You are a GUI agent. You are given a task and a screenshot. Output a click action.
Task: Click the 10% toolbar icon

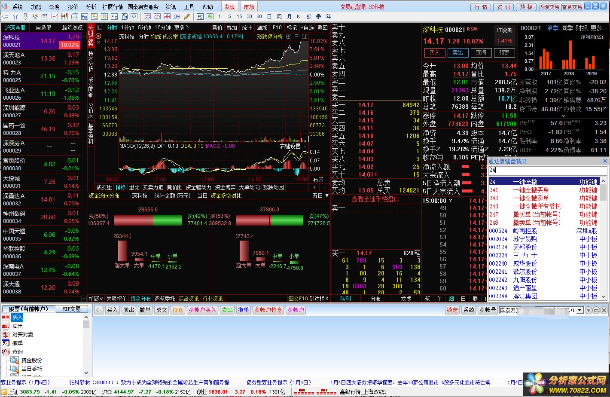[x=177, y=16]
